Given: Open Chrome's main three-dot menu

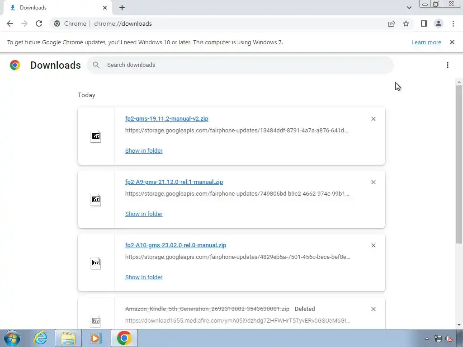Looking at the screenshot, I should 453,23.
